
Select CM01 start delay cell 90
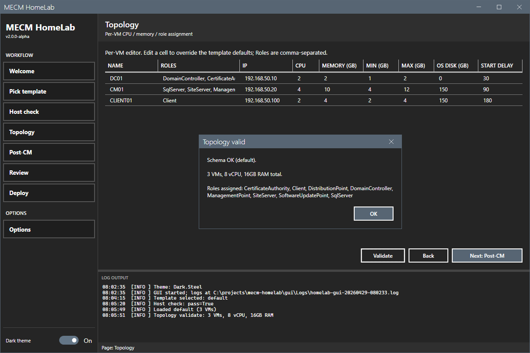tap(500, 90)
